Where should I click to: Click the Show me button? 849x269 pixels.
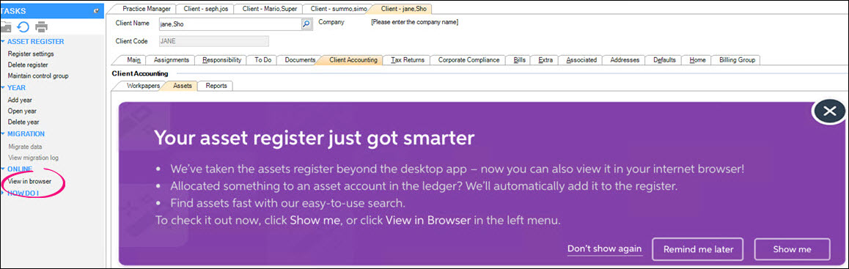[792, 249]
